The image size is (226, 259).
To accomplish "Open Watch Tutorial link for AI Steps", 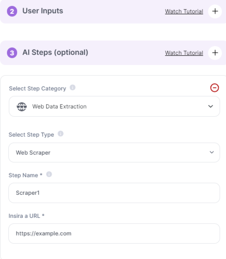I will coord(184,53).
